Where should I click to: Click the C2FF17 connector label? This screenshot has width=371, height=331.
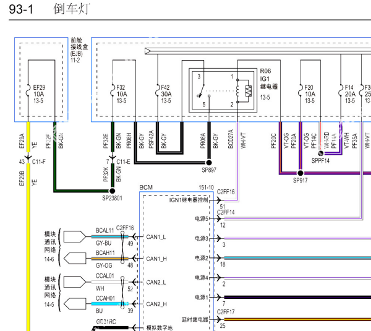(x=226, y=312)
